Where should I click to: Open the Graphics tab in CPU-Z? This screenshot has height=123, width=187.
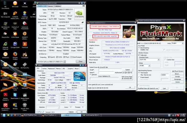70,69
